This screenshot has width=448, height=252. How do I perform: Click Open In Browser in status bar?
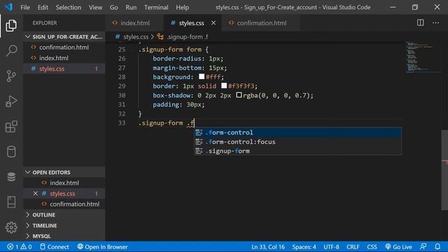(102, 247)
